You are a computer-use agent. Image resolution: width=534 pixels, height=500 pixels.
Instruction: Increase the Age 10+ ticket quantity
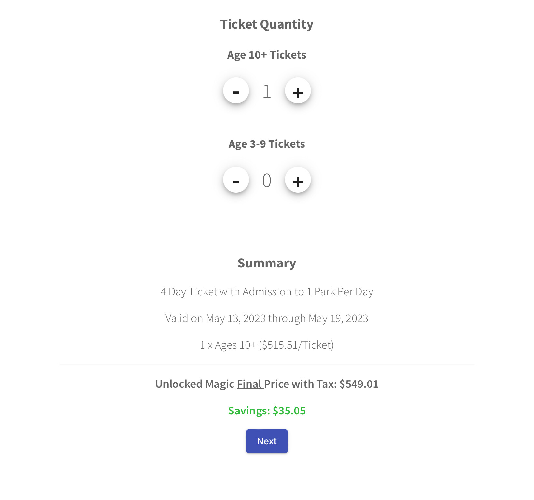coord(298,91)
